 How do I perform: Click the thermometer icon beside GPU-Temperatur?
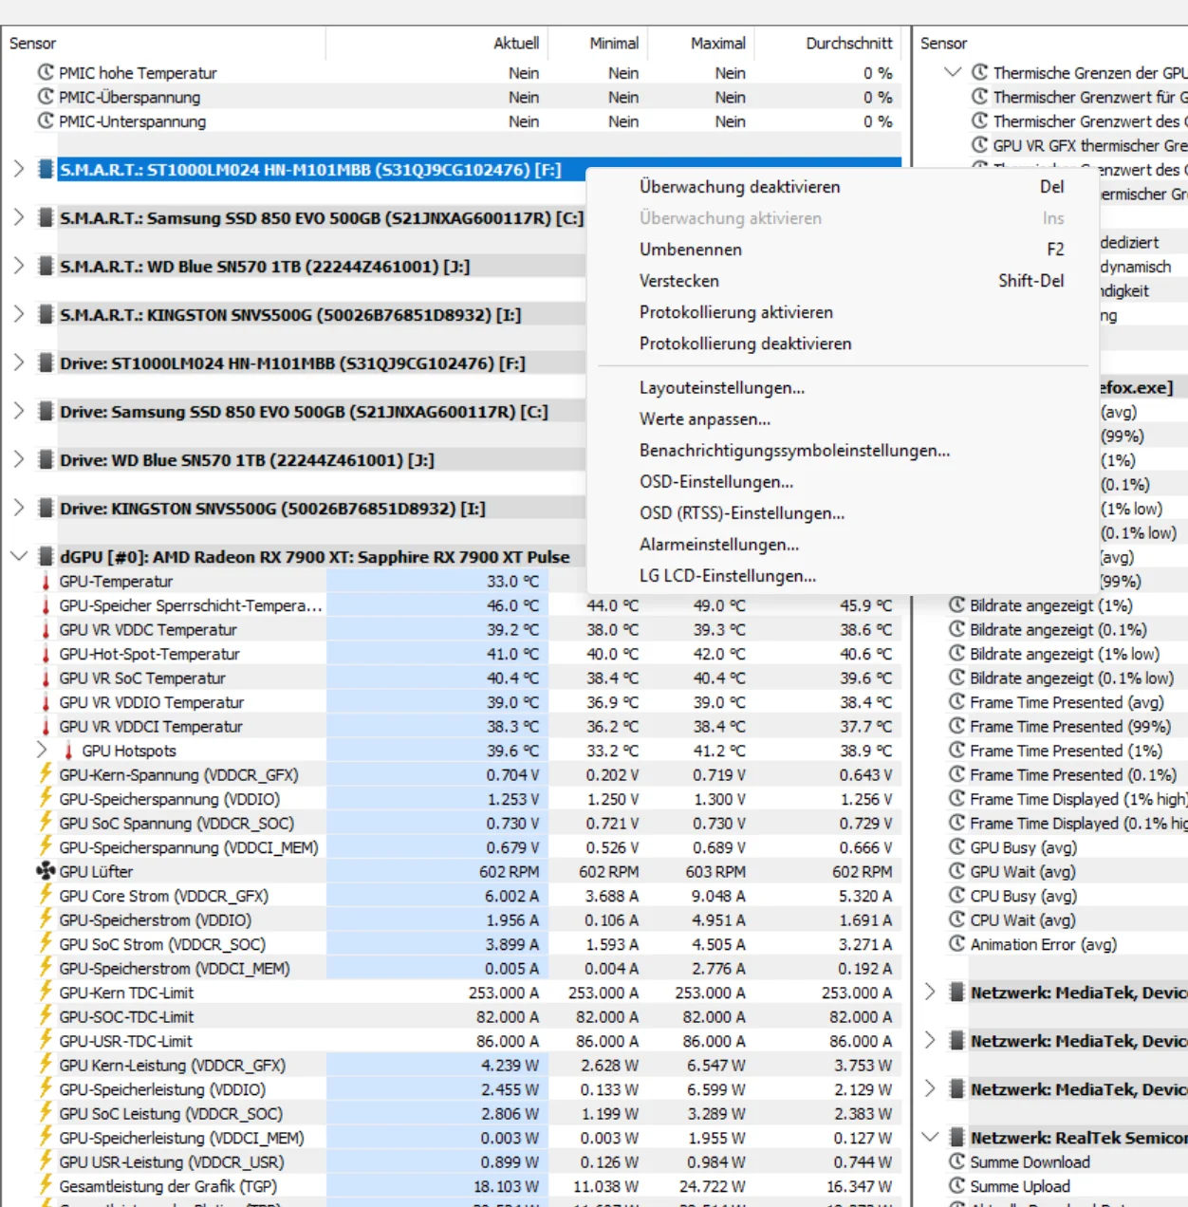46,581
